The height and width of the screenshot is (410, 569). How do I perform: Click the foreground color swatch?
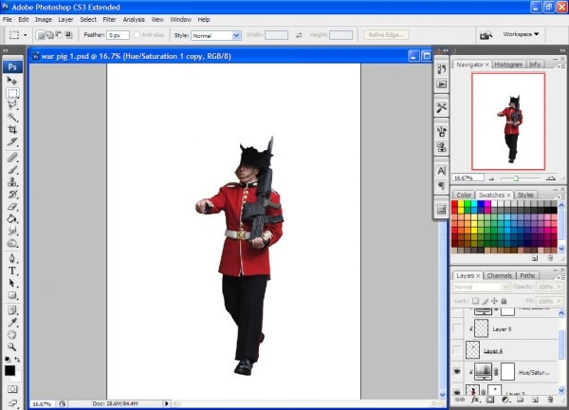9,370
